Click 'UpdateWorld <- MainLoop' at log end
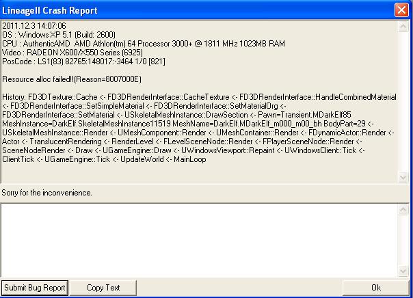 click(163, 159)
